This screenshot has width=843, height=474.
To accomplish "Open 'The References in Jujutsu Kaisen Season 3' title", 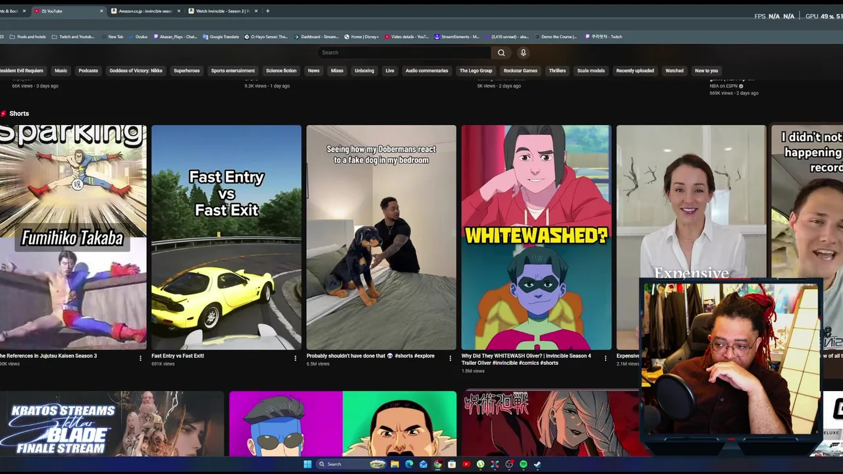I will [48, 356].
